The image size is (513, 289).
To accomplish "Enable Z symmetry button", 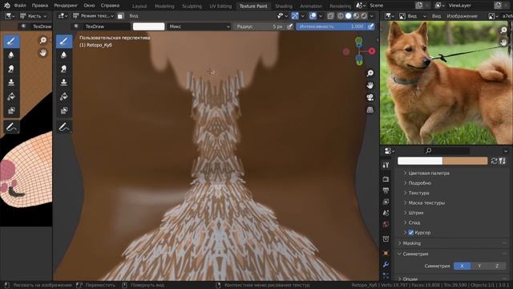I will point(497,266).
